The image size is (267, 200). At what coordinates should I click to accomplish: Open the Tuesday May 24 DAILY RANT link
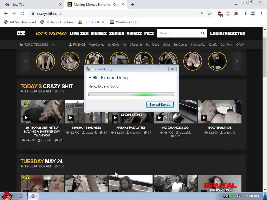click(39, 166)
